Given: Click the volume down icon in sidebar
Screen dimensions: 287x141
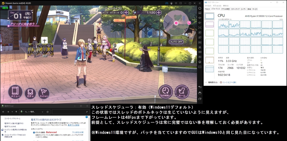Looking at the screenshot, I should (200, 23).
